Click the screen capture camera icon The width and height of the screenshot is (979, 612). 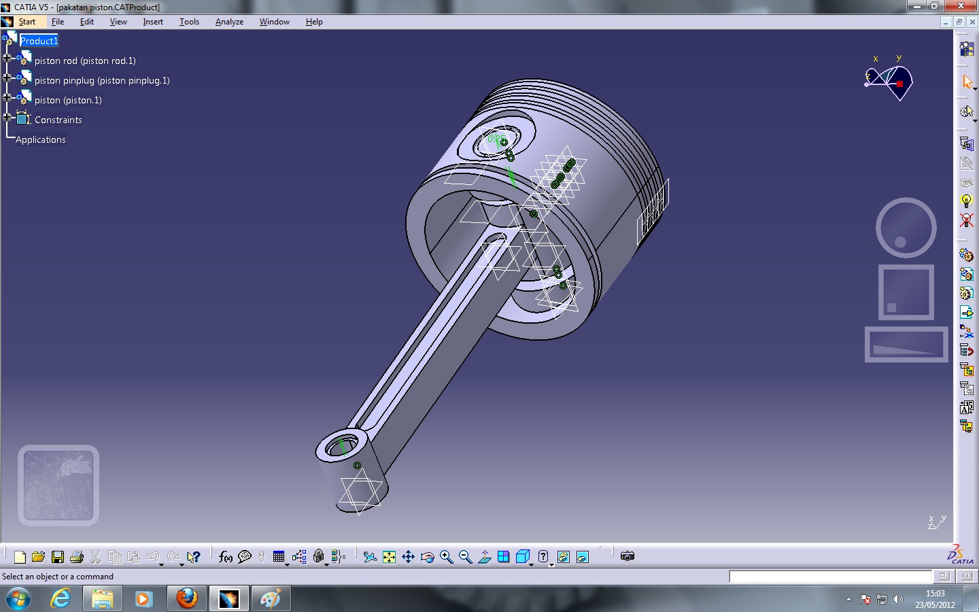click(x=627, y=556)
